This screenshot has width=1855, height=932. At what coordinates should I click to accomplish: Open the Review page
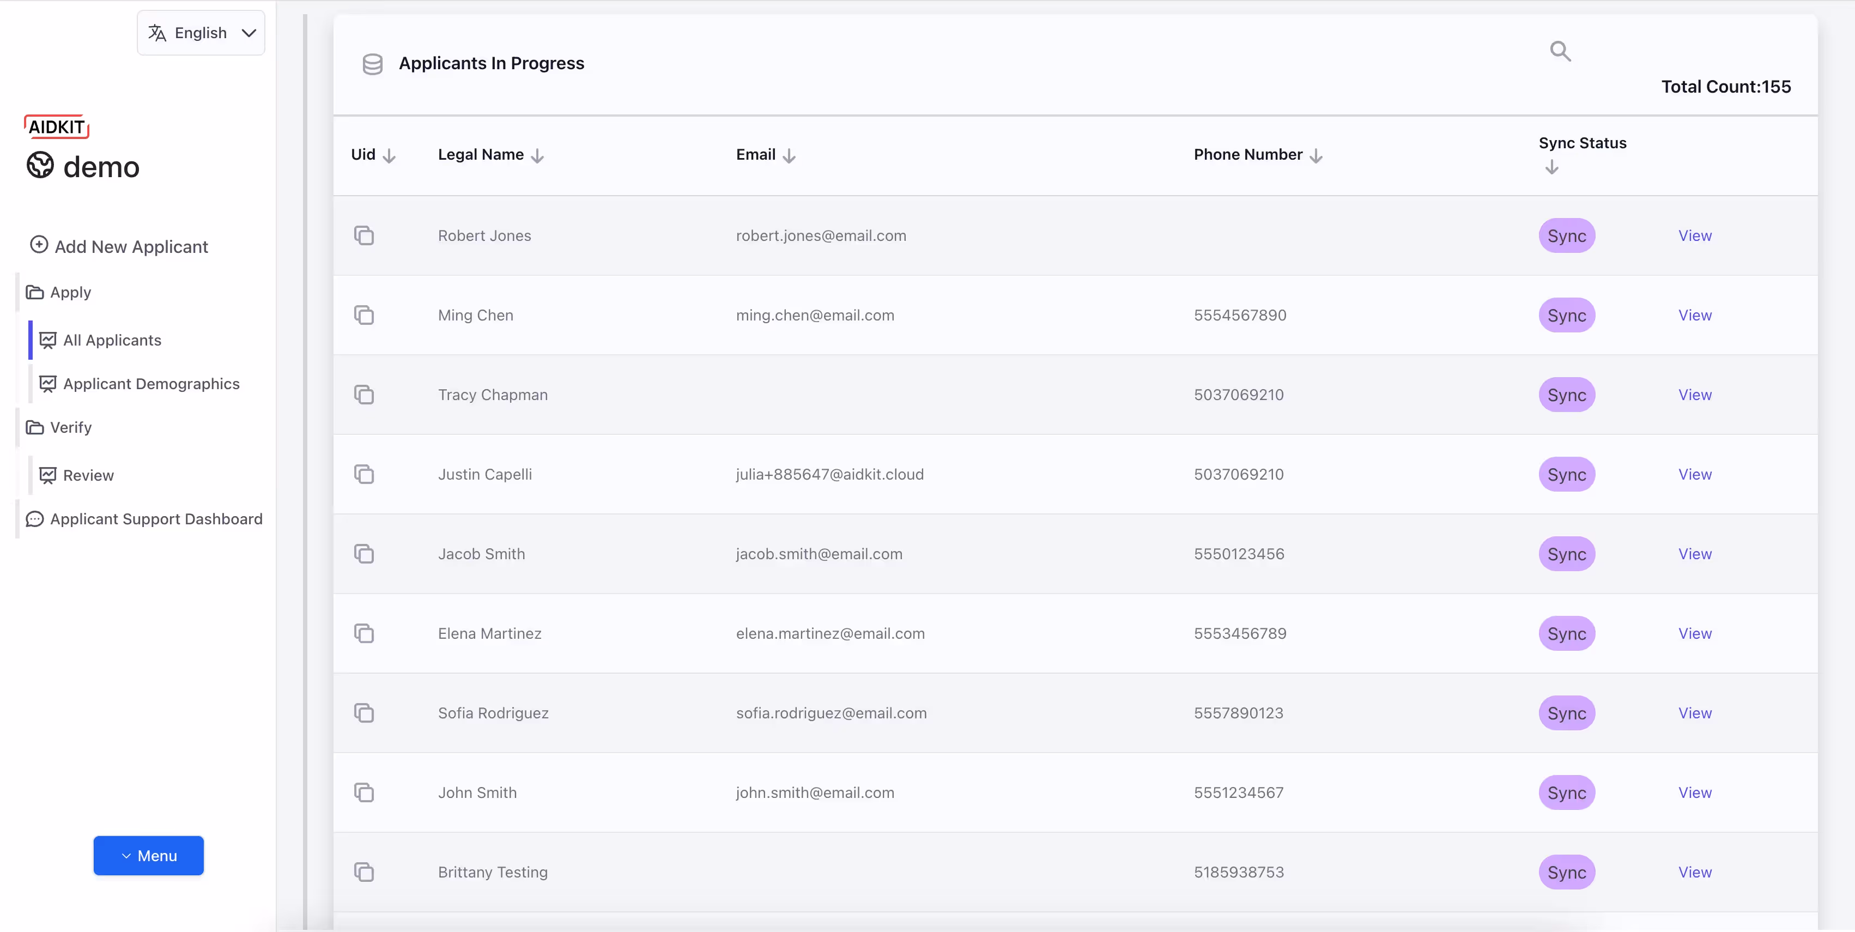click(x=76, y=475)
